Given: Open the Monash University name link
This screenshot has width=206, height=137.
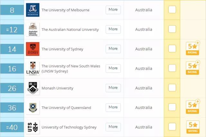Looking at the screenshot, I should [57, 88].
